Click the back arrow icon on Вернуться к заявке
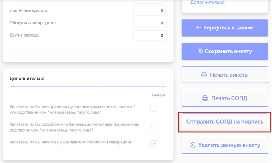Screen dimensions: 272x163 (x=198, y=28)
